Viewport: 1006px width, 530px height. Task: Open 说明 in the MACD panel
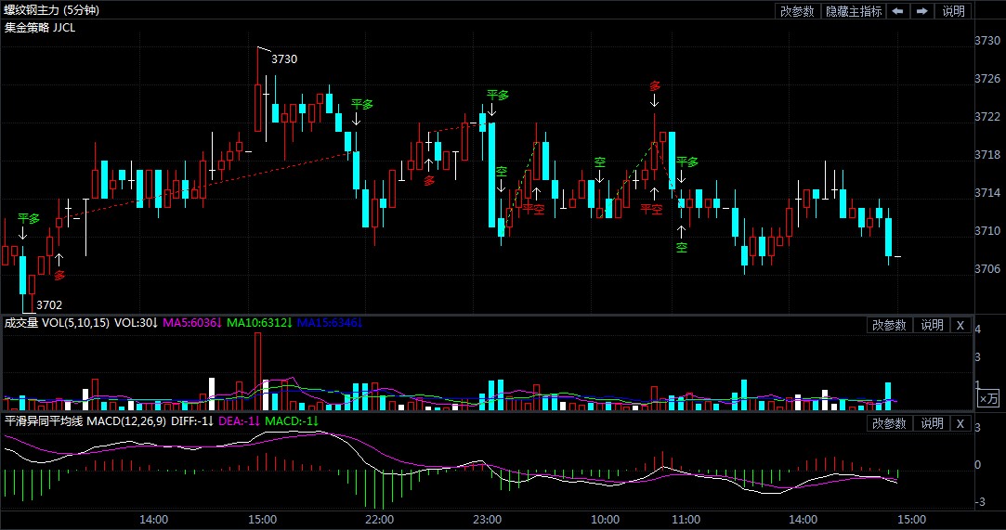pyautogui.click(x=932, y=423)
